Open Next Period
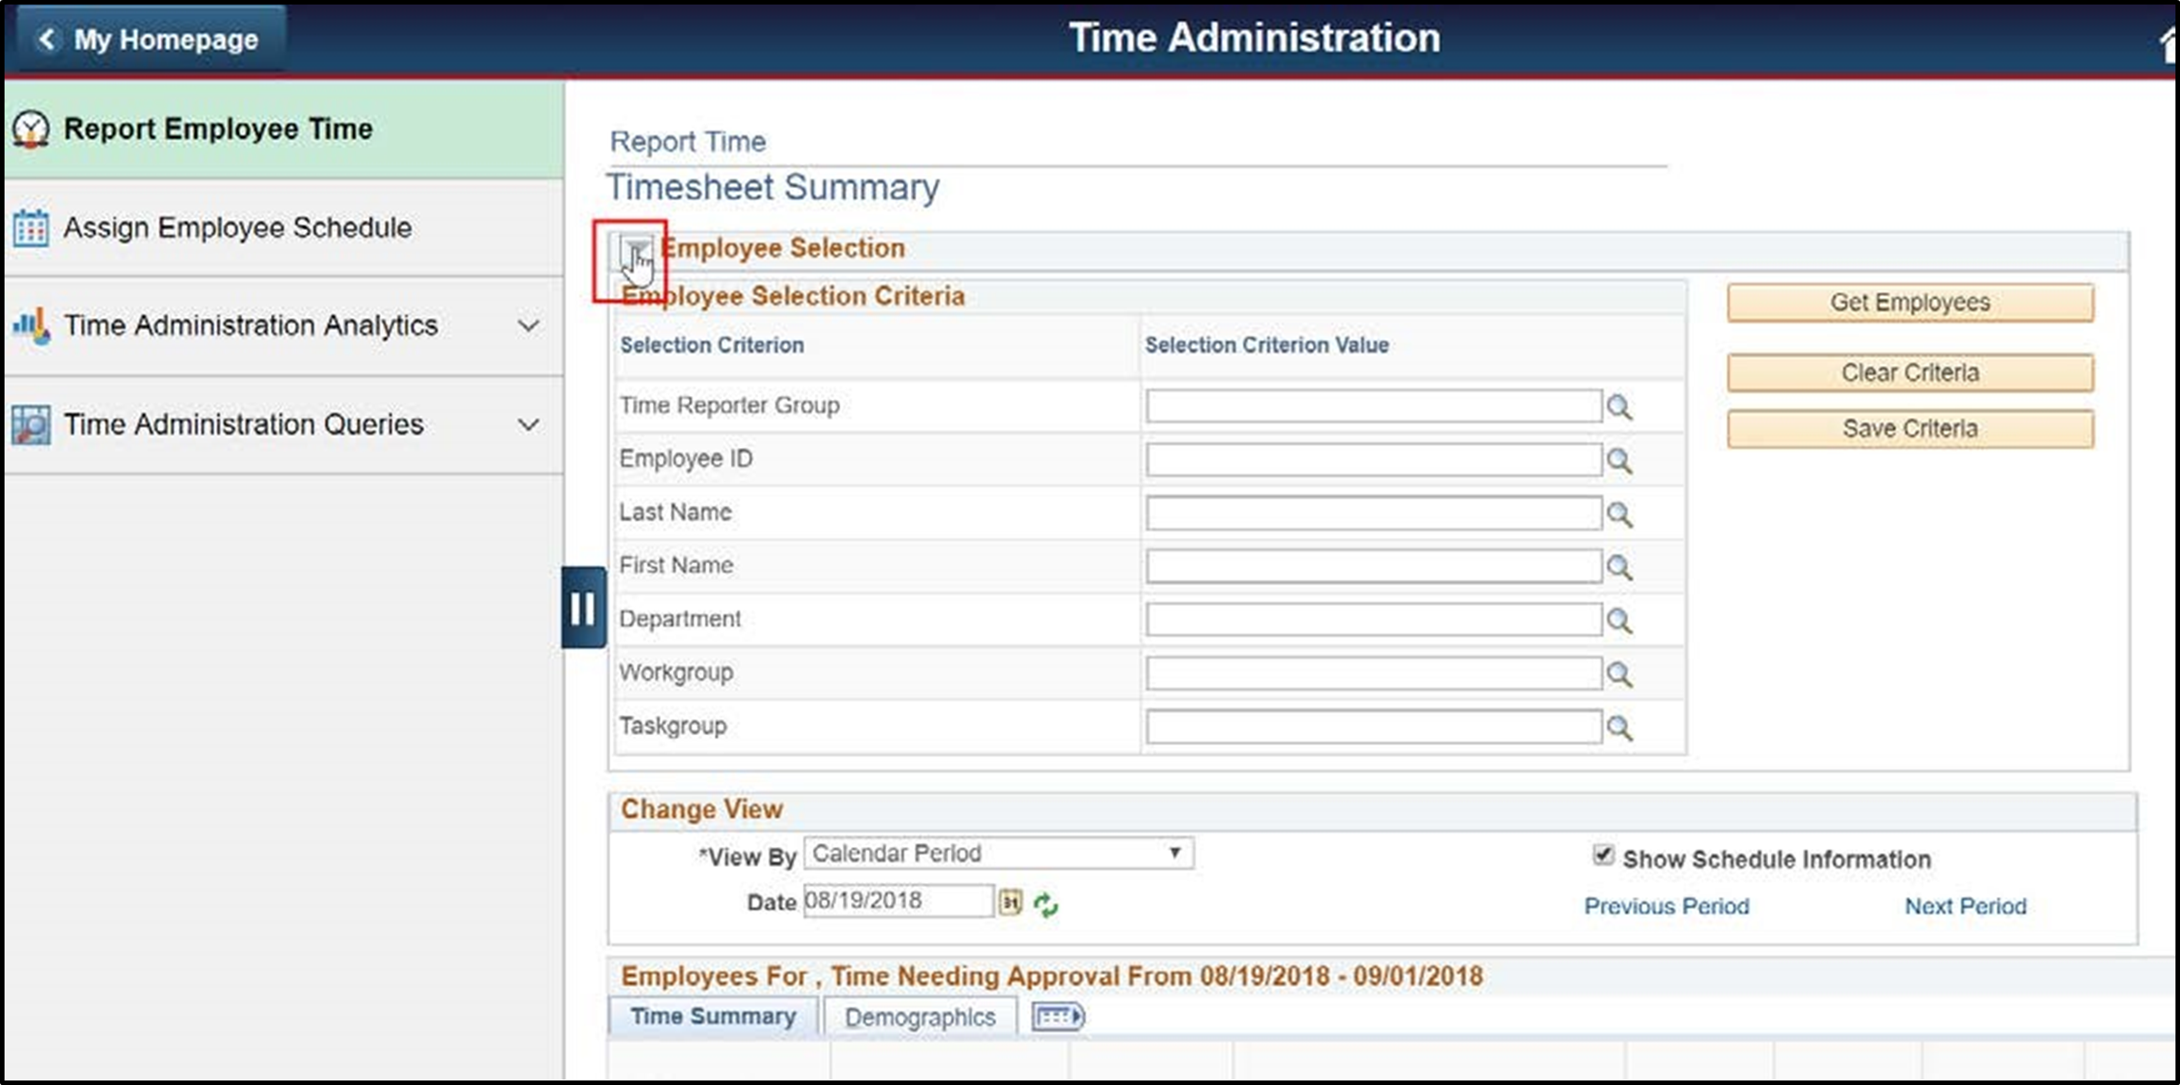 (x=1965, y=906)
